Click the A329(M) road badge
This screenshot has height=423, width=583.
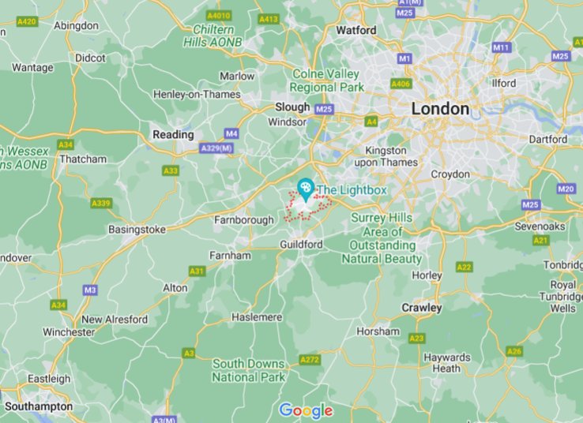(216, 148)
